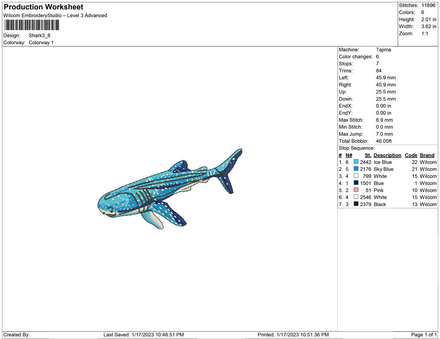Click the Printed timestamp in footer
440x339 pixels.
click(x=293, y=335)
